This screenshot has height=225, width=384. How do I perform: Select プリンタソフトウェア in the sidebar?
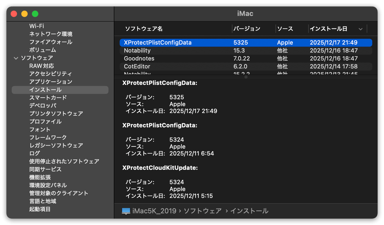(x=56, y=114)
